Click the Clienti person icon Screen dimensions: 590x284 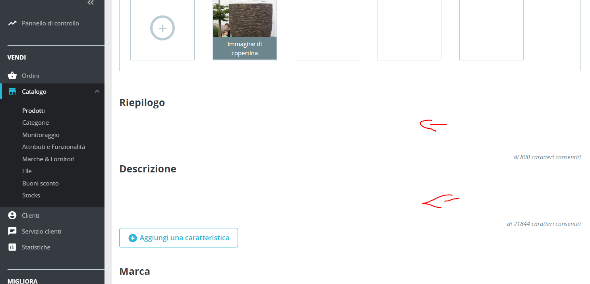tap(12, 215)
